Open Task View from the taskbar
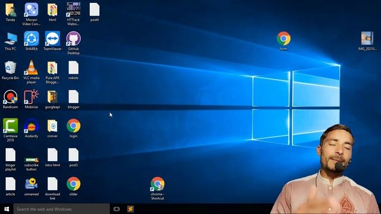The width and height of the screenshot is (381, 214). click(x=117, y=209)
